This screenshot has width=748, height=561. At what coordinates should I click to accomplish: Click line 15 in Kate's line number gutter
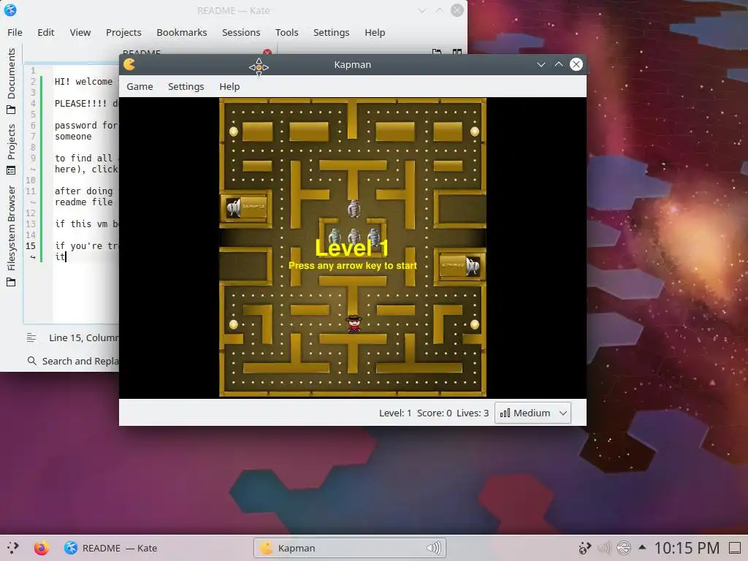pyautogui.click(x=31, y=245)
